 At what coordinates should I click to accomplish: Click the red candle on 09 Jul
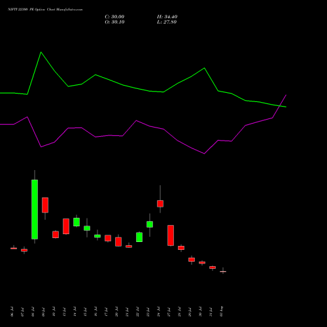[x=45, y=205]
